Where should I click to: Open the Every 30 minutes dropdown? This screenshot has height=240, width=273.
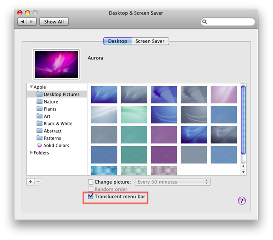(173, 182)
